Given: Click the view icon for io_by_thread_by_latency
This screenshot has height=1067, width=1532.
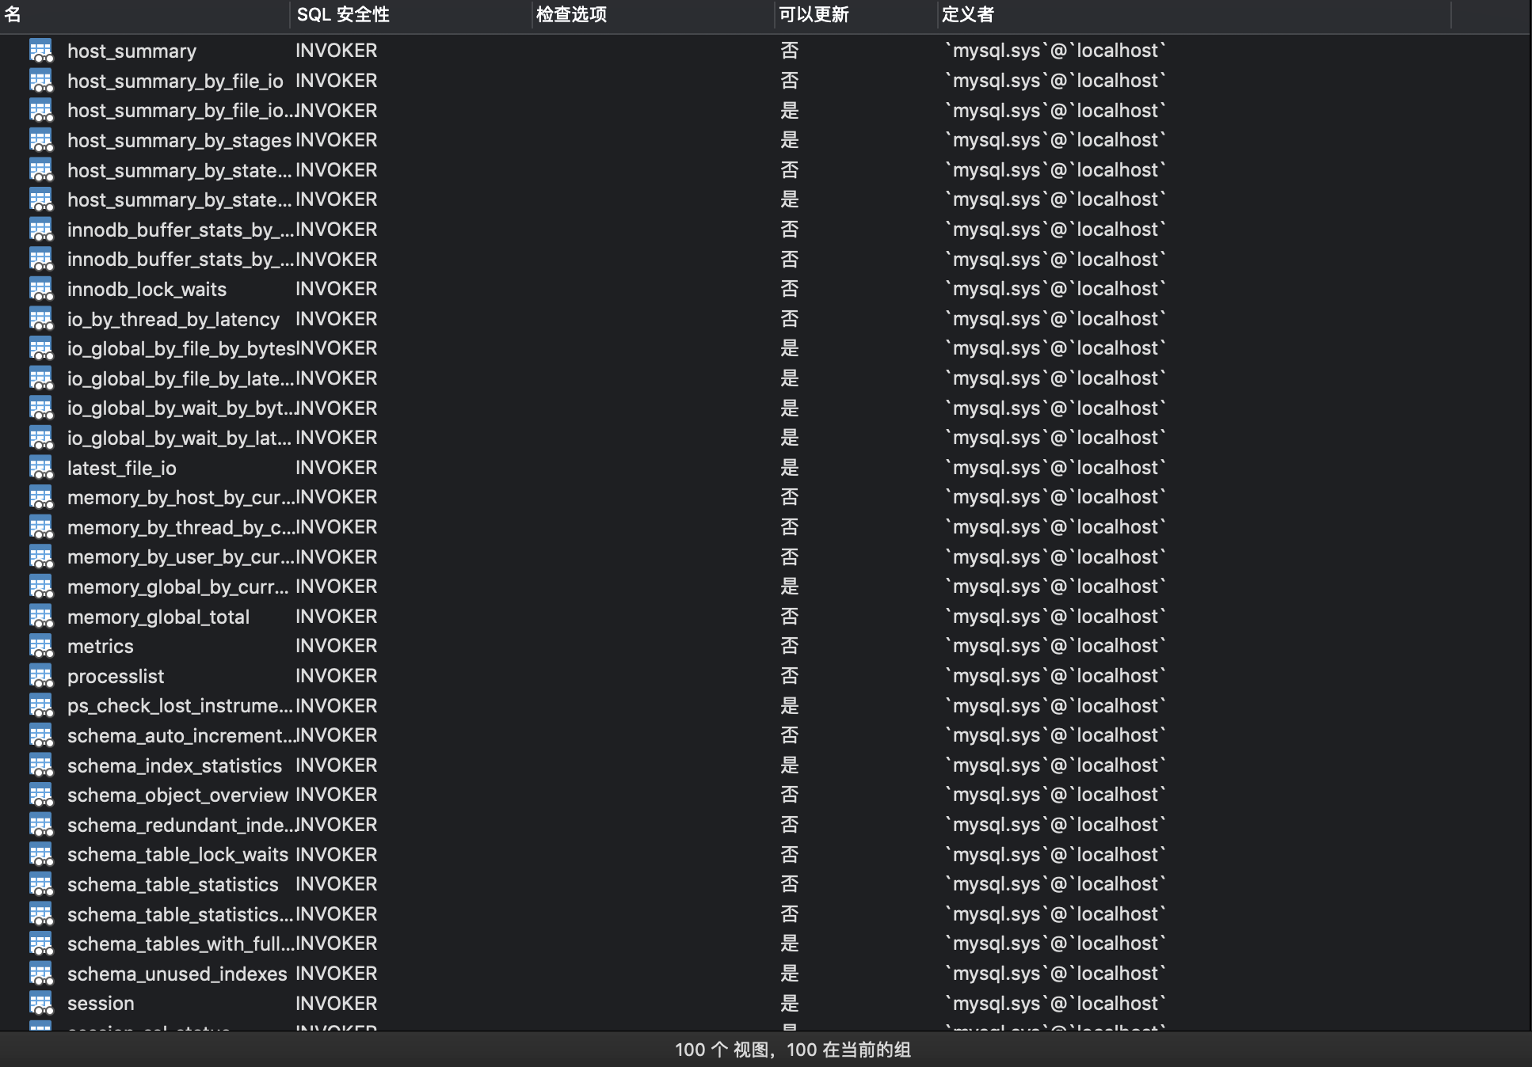Looking at the screenshot, I should point(40,319).
